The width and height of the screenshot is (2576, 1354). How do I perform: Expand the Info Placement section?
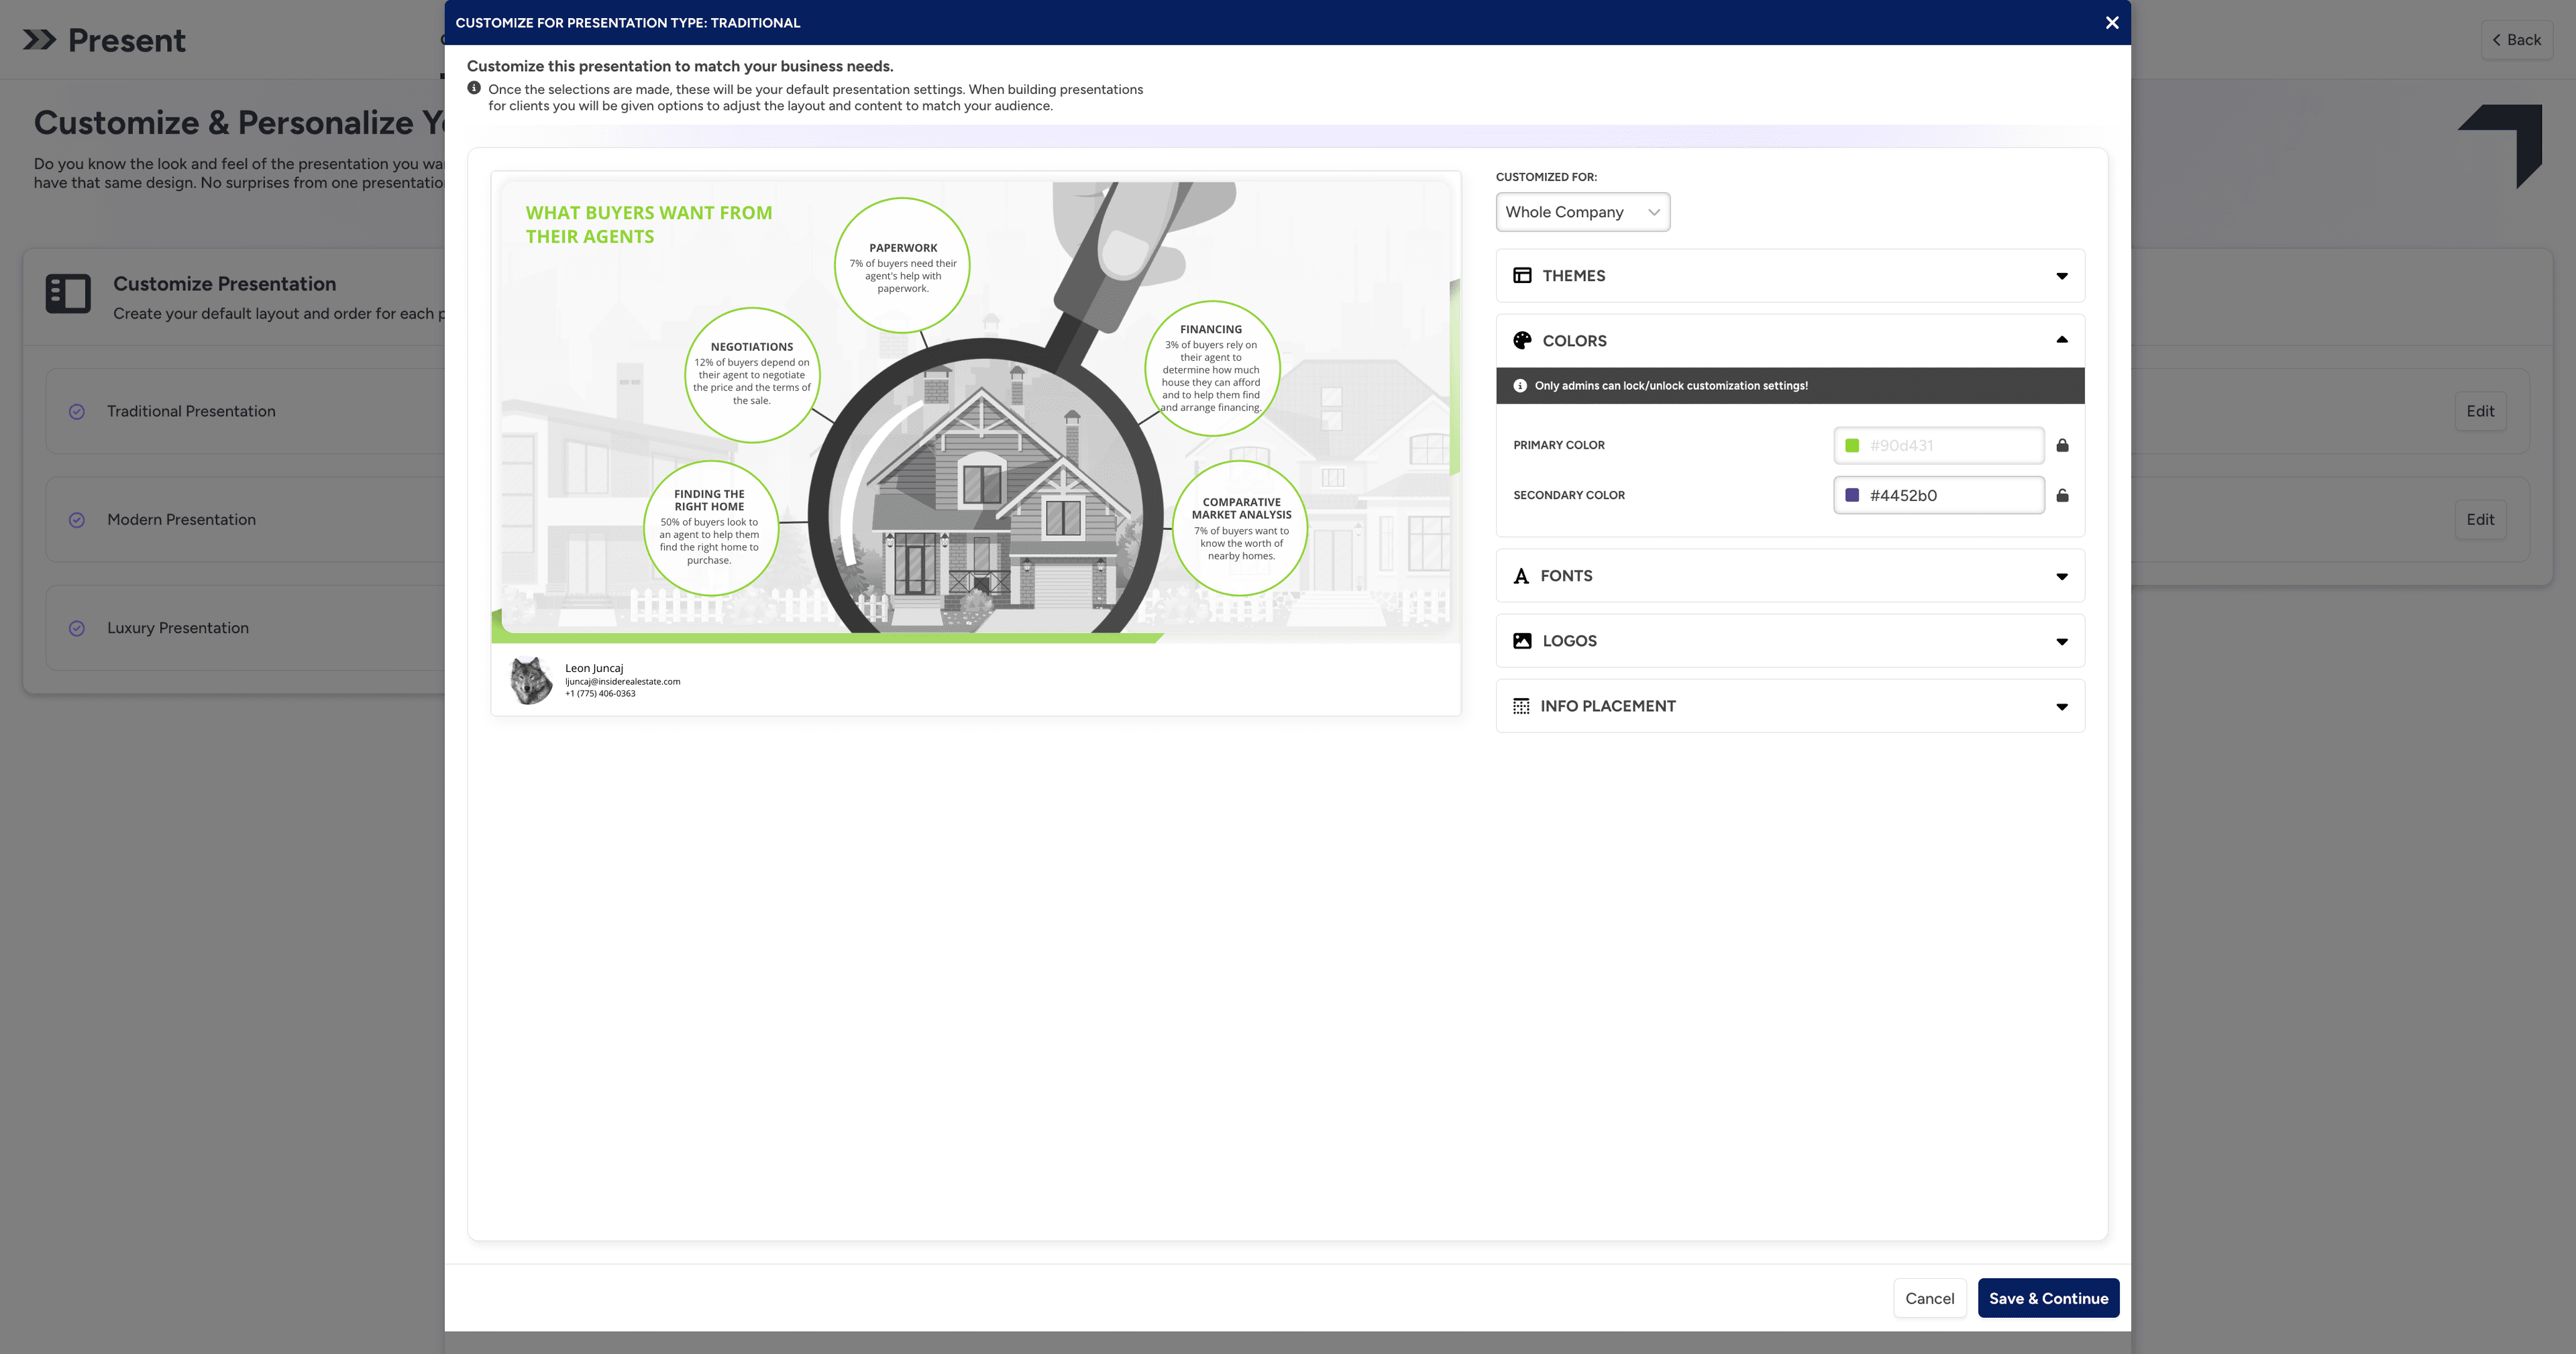tap(1789, 706)
